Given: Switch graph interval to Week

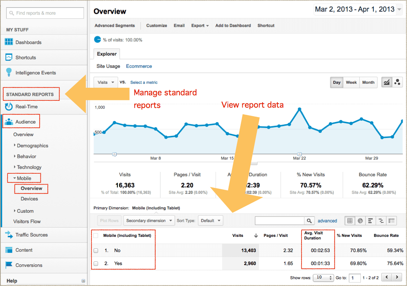Looking at the screenshot, I should 351,82.
